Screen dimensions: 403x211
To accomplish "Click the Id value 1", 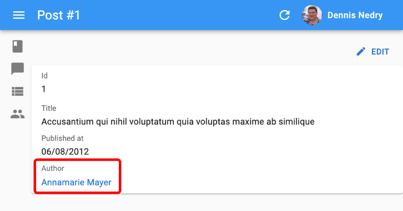I will 44,89.
